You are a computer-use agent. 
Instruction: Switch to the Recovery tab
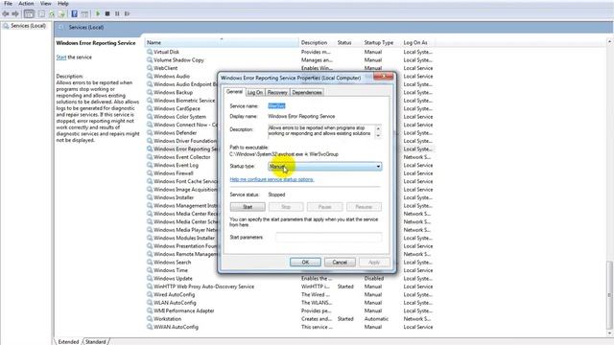pos(277,92)
